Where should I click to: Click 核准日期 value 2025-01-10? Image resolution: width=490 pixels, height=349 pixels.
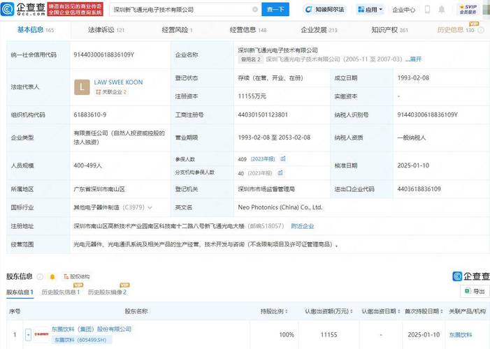[x=413, y=165]
